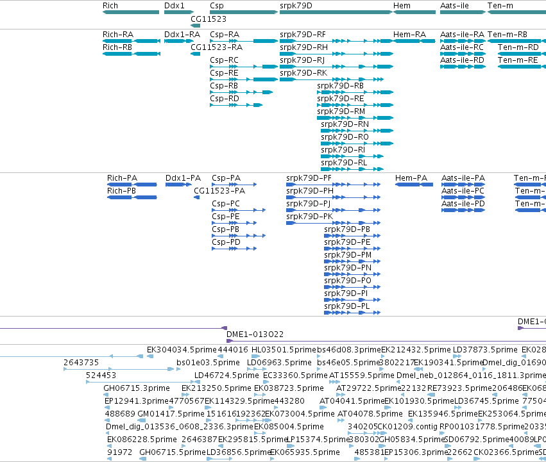Click transcript srpk79D-RE

click(x=340, y=99)
